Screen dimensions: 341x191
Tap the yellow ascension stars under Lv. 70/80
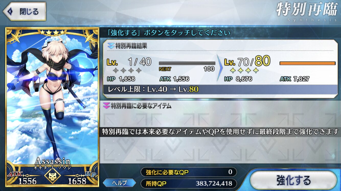click(245, 70)
